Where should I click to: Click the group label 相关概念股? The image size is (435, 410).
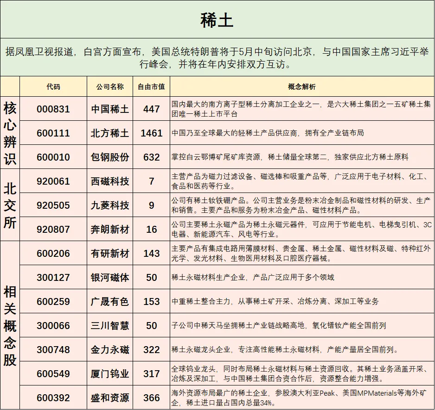tap(10, 326)
